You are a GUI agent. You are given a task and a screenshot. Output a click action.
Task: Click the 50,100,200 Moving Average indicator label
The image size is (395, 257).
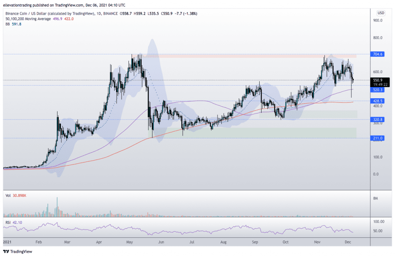tap(28, 19)
